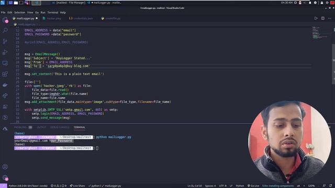This screenshot has height=188, width=335.
Task: Click the UTF-8 encoding selector
Action: 222,186
